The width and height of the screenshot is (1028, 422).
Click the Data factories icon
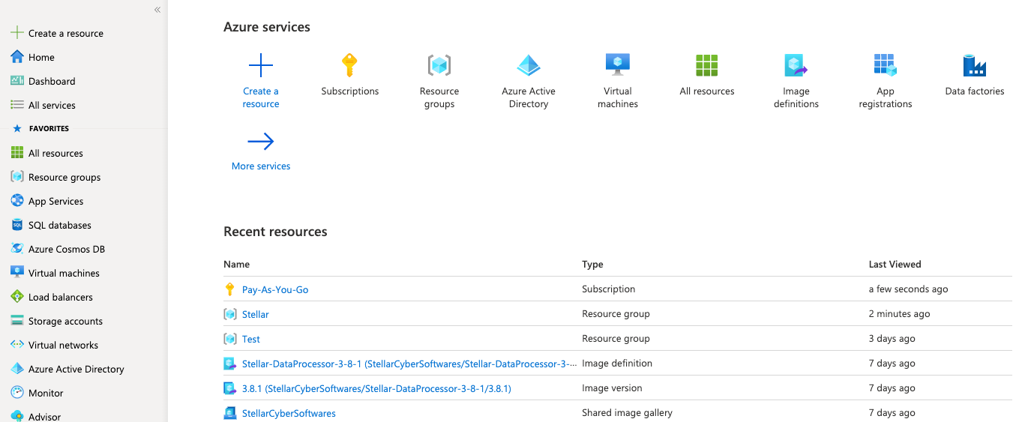coord(974,66)
